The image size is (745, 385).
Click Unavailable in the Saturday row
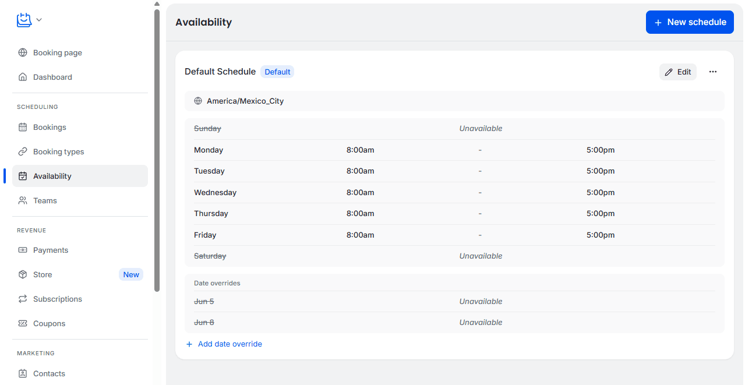click(x=481, y=256)
